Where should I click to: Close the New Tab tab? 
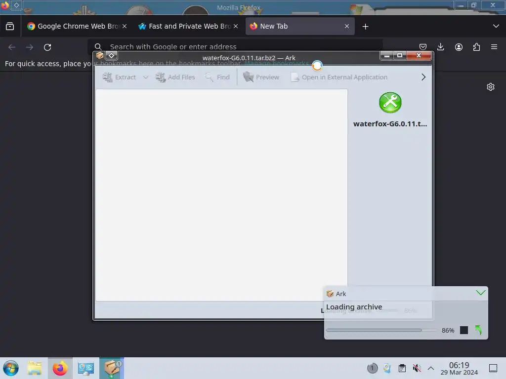click(347, 26)
